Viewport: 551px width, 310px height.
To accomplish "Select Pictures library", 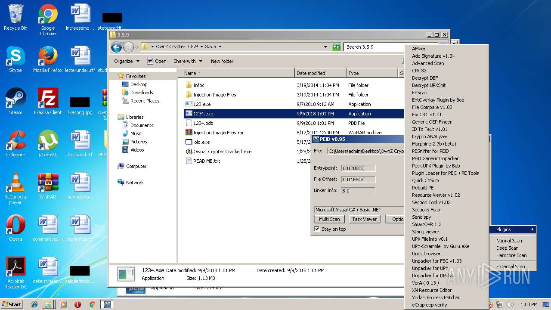I will [x=139, y=142].
